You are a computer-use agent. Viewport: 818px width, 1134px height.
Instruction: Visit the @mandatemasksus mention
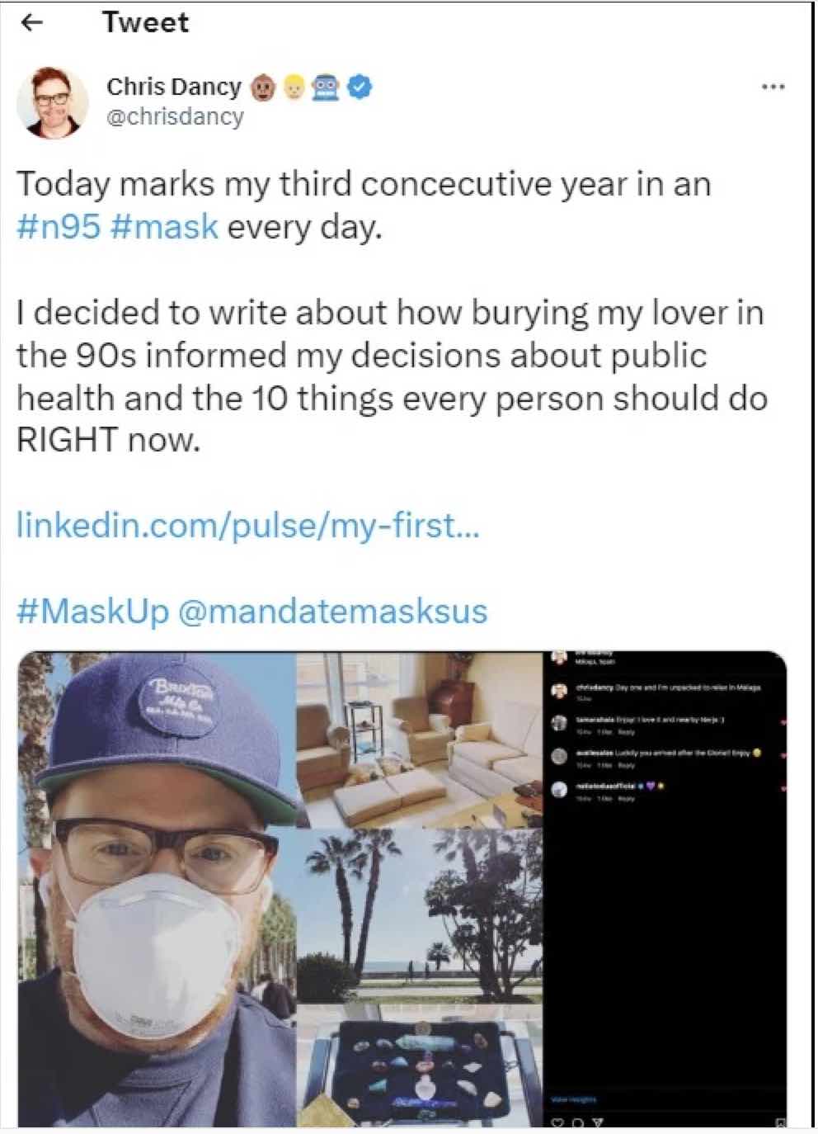coord(332,612)
